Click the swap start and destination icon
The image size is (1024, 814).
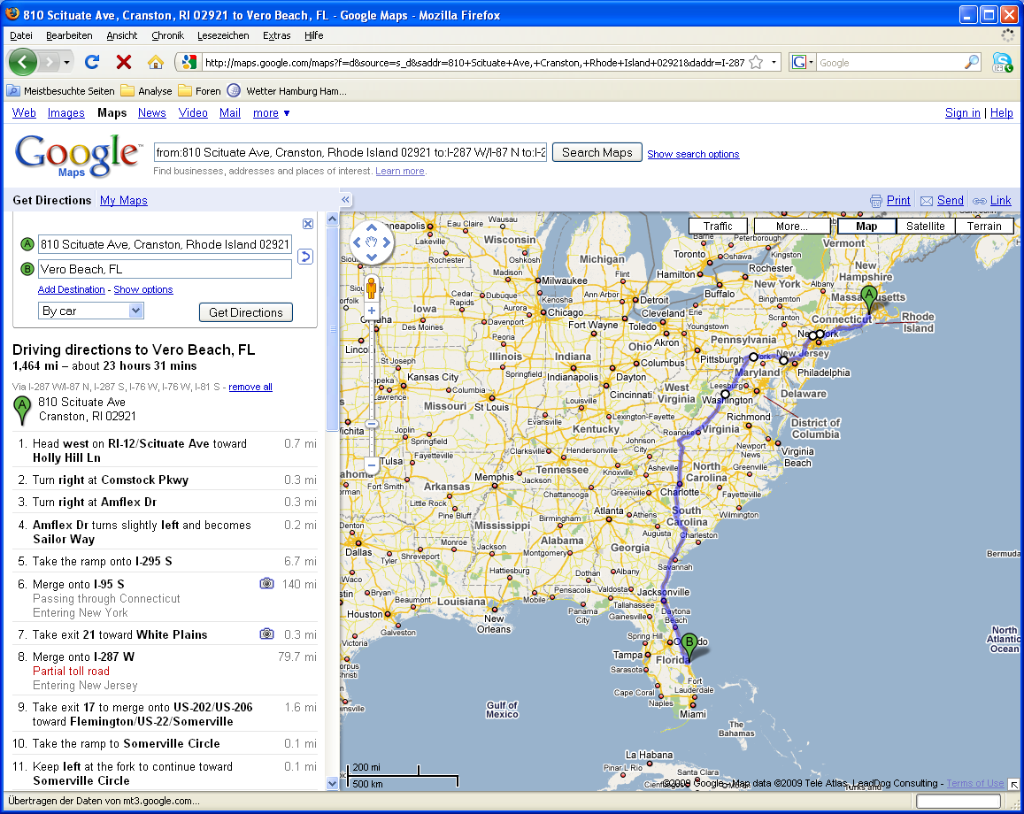(305, 257)
